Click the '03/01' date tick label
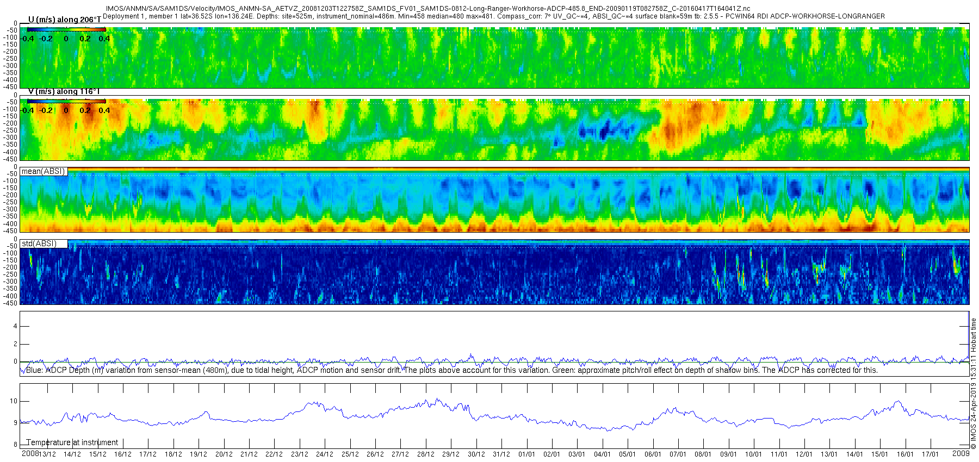Screen dimensions: 979x462 [x=577, y=454]
